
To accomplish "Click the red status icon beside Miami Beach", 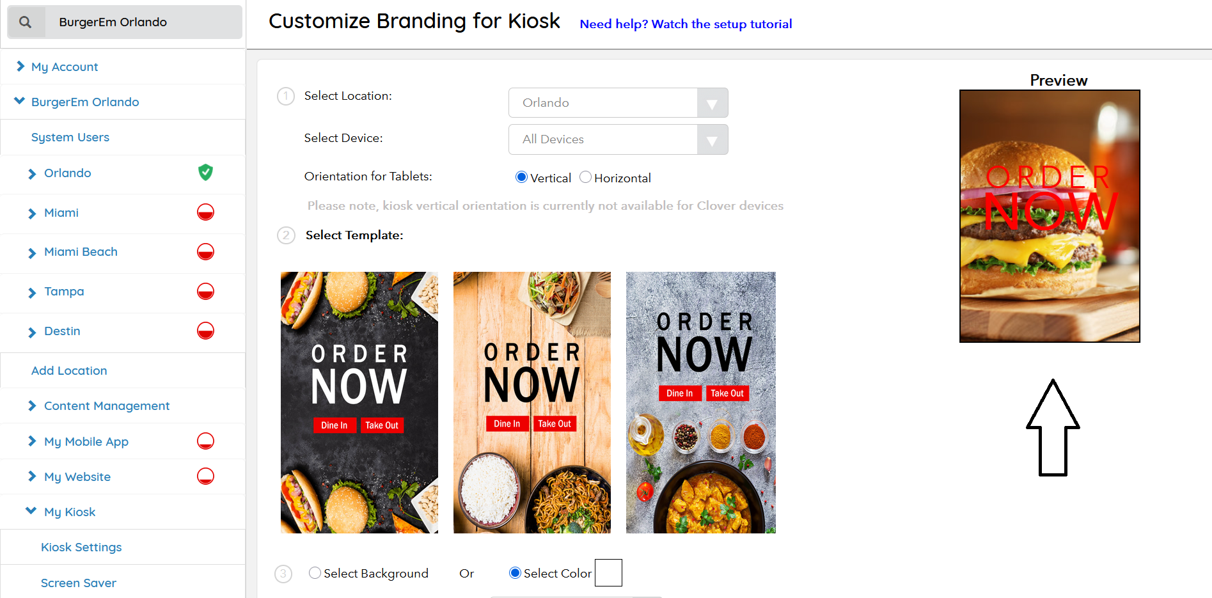I will [205, 252].
